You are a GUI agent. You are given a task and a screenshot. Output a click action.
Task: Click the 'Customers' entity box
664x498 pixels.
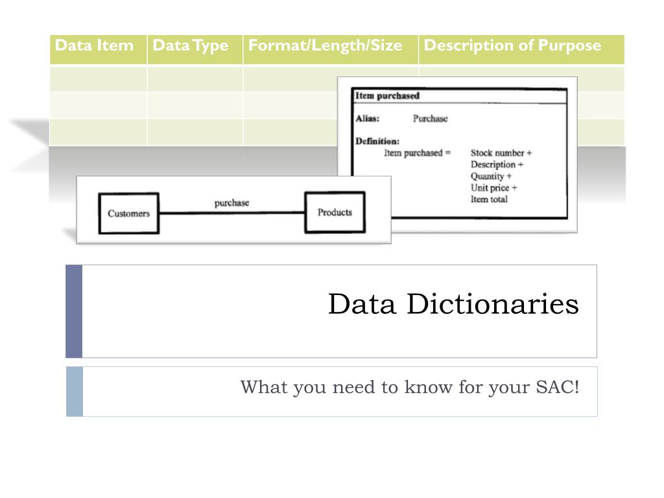(129, 213)
